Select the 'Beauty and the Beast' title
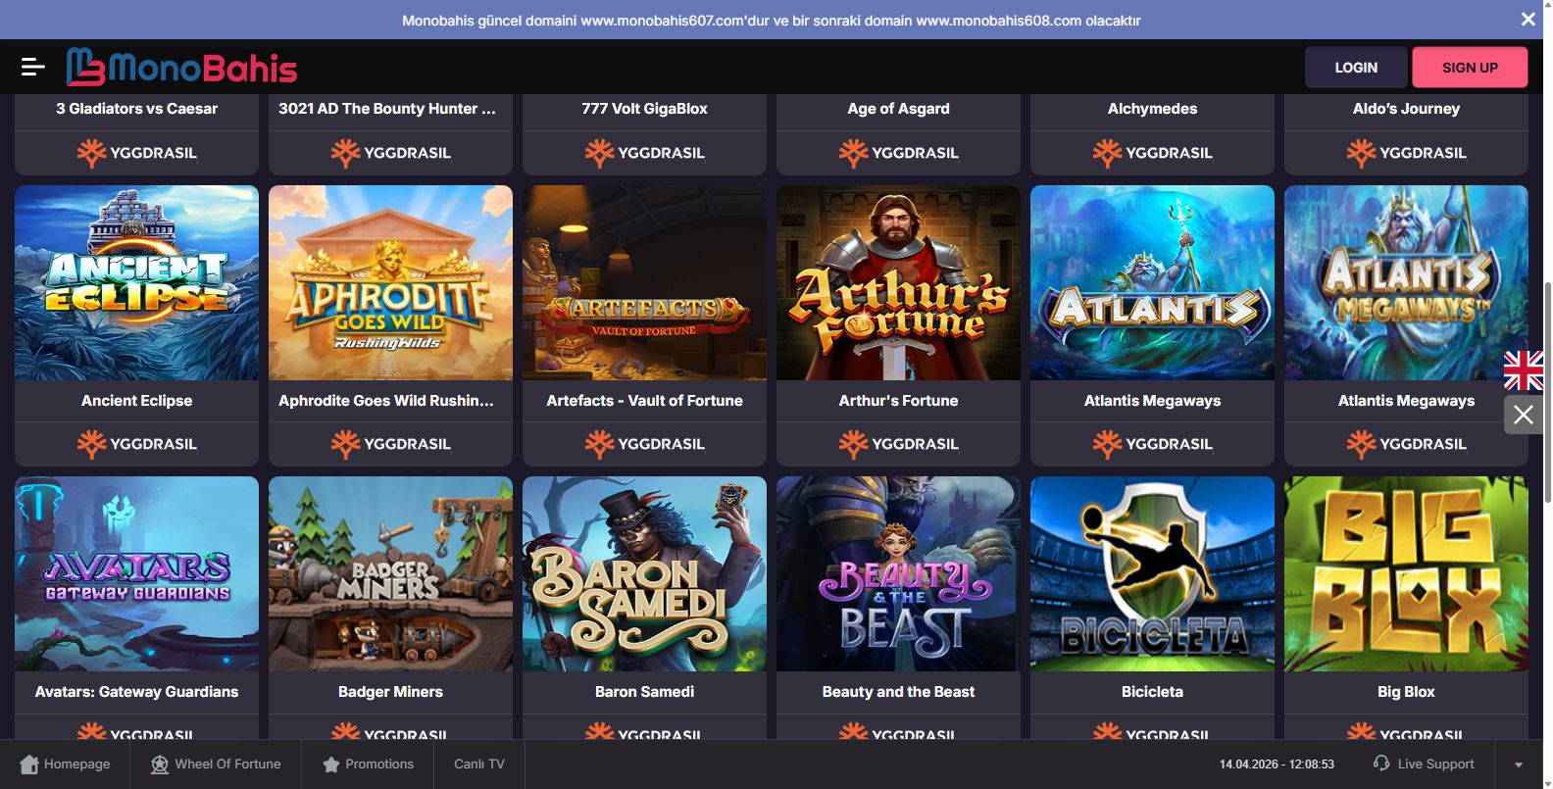 (x=899, y=692)
